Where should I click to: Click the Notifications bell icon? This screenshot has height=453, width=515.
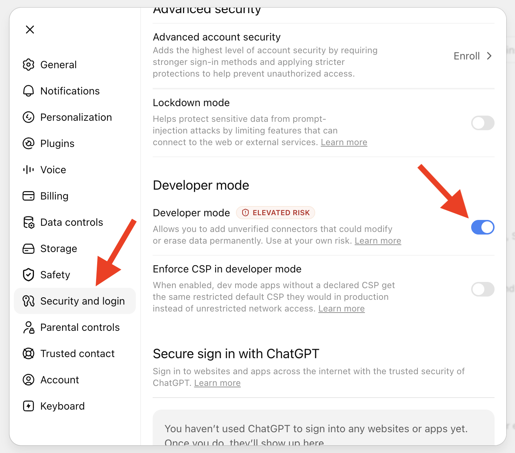(x=28, y=91)
